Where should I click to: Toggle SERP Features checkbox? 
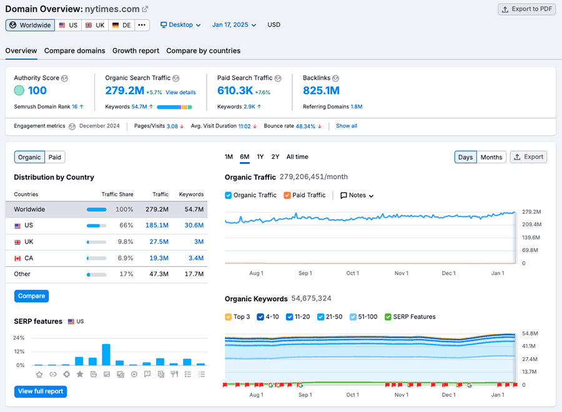point(388,317)
